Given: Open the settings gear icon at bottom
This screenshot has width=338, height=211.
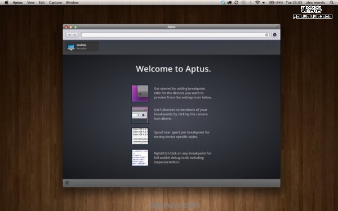Looking at the screenshot, I should tap(67, 183).
